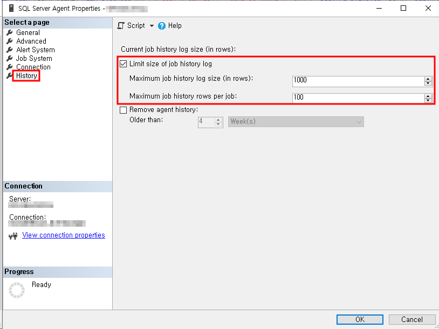Click Older than spinner up arrow

[218, 120]
